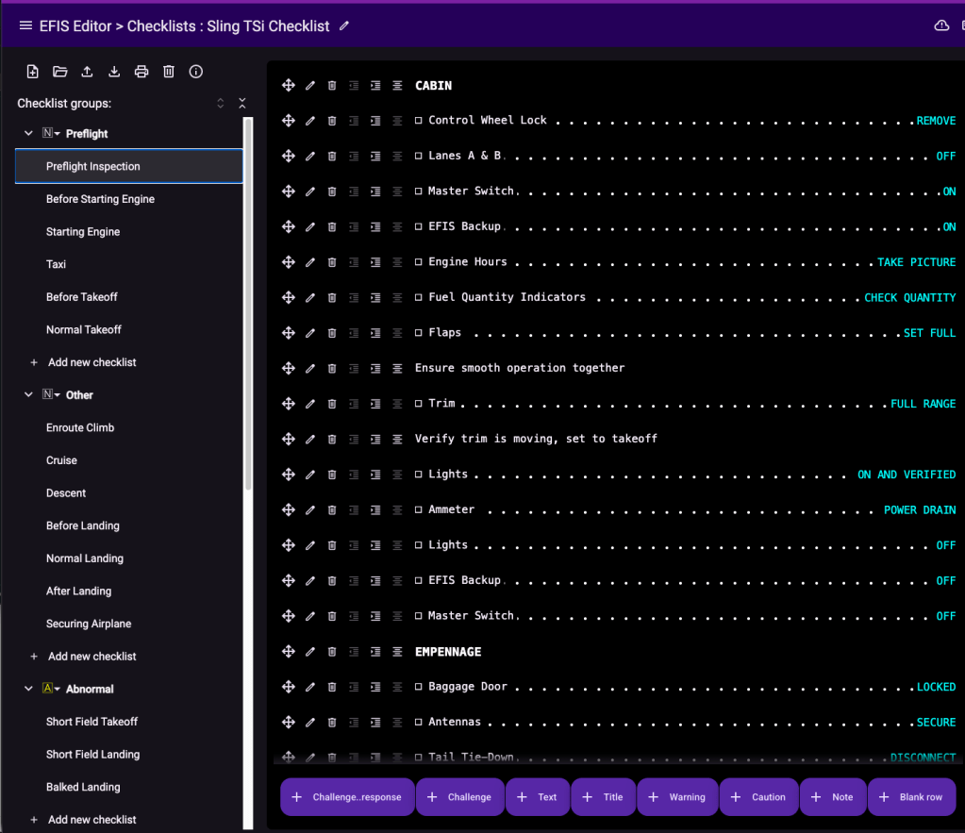Select the Before Takeoff checklist
The image size is (965, 833).
click(x=82, y=297)
